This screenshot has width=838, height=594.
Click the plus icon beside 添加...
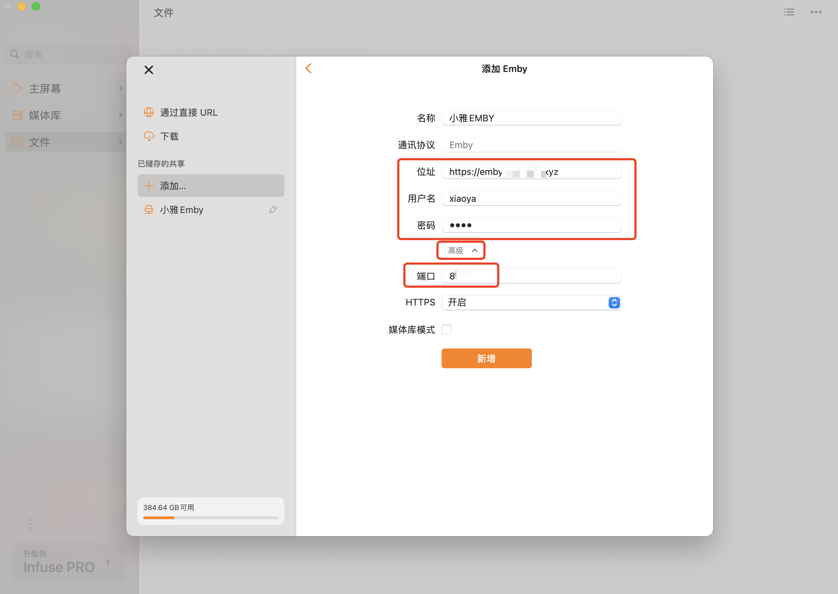(149, 186)
